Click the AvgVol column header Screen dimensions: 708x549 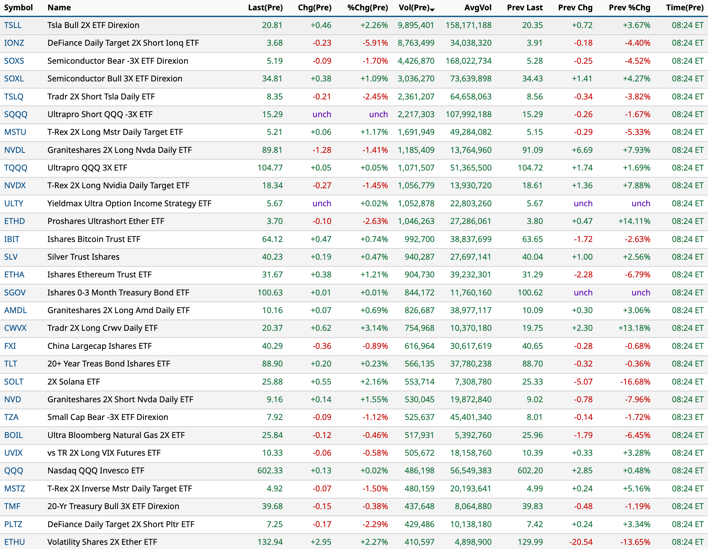click(478, 7)
